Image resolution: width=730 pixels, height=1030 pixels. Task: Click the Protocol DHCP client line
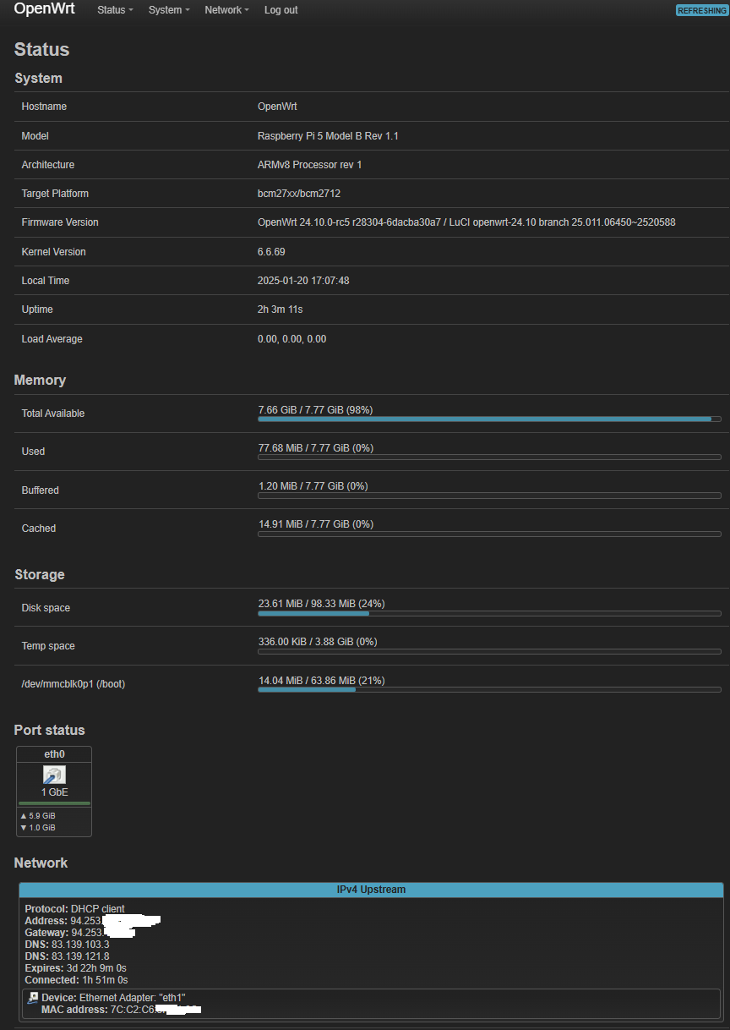click(x=75, y=909)
